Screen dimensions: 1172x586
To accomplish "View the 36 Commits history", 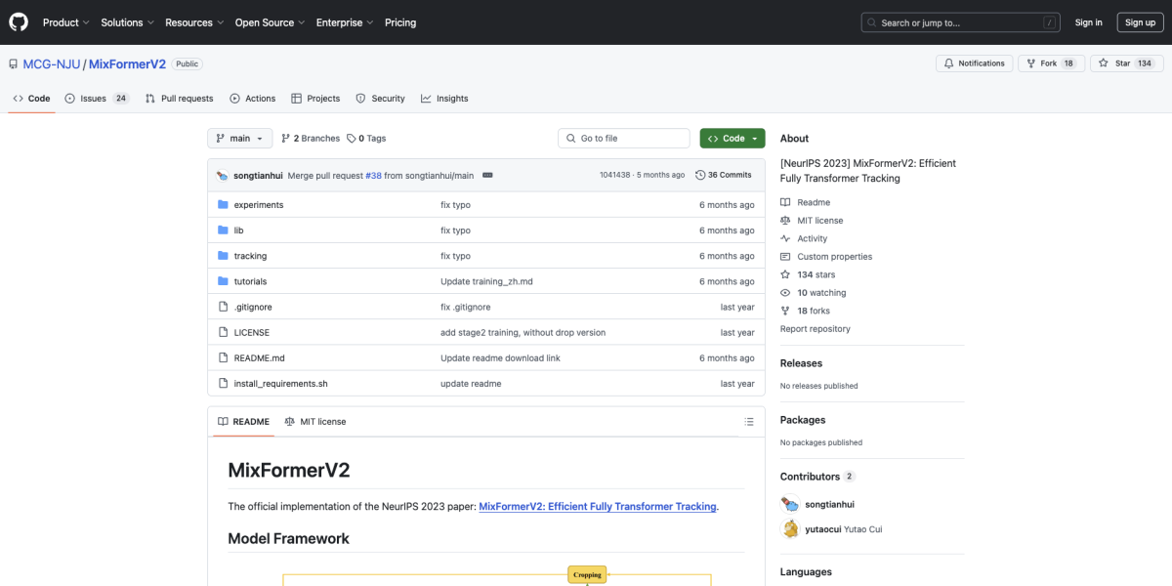I will coord(723,174).
